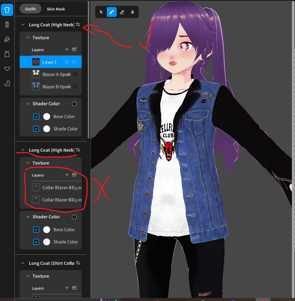
Task: Open Base Color swatch below Collar Blazer B Open
Action: click(47, 230)
